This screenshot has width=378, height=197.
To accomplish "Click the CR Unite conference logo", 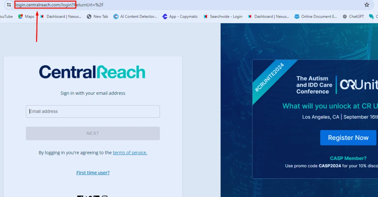I will [x=359, y=85].
